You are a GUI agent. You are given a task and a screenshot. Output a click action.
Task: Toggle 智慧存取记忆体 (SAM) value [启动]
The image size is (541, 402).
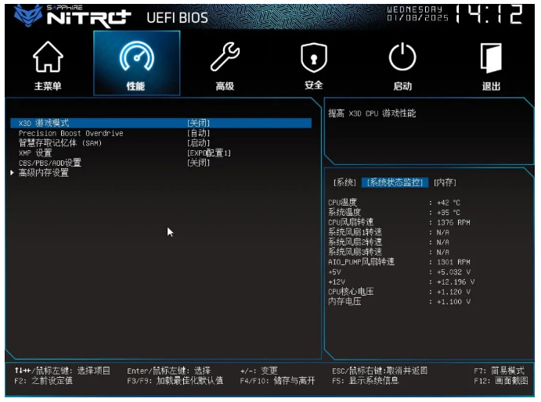[x=198, y=143]
